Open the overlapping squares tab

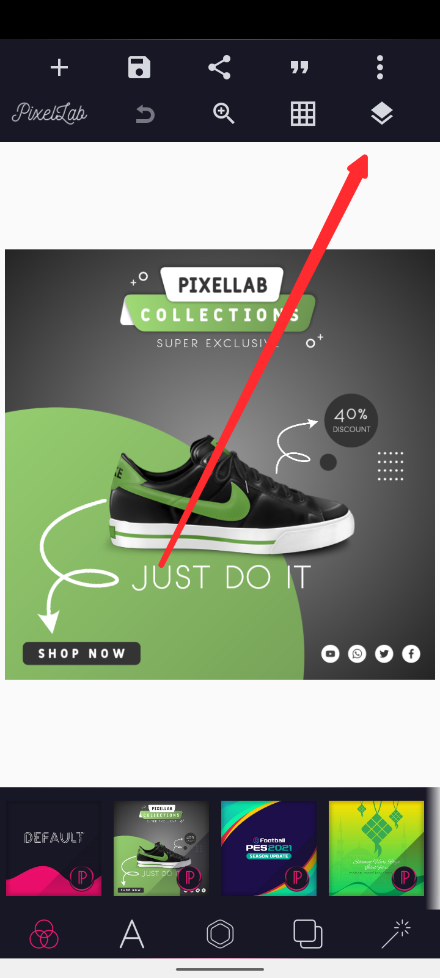308,934
